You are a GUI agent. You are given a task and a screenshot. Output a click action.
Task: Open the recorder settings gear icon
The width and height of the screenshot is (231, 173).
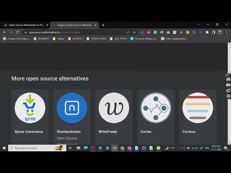click(228, 96)
